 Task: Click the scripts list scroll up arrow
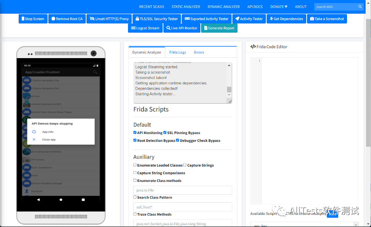356,224
